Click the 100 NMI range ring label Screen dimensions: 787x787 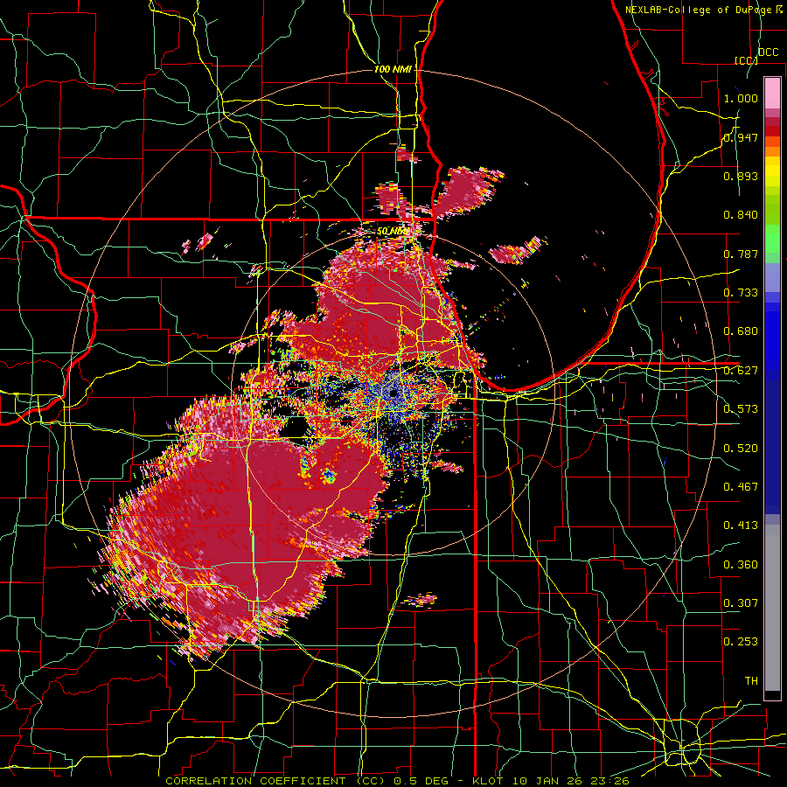coord(393,69)
